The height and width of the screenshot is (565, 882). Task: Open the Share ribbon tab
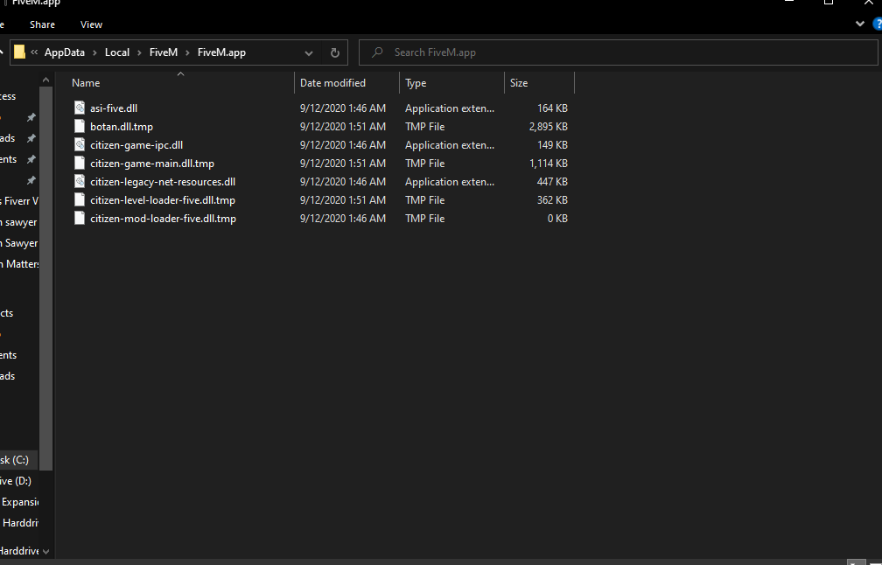click(x=42, y=24)
